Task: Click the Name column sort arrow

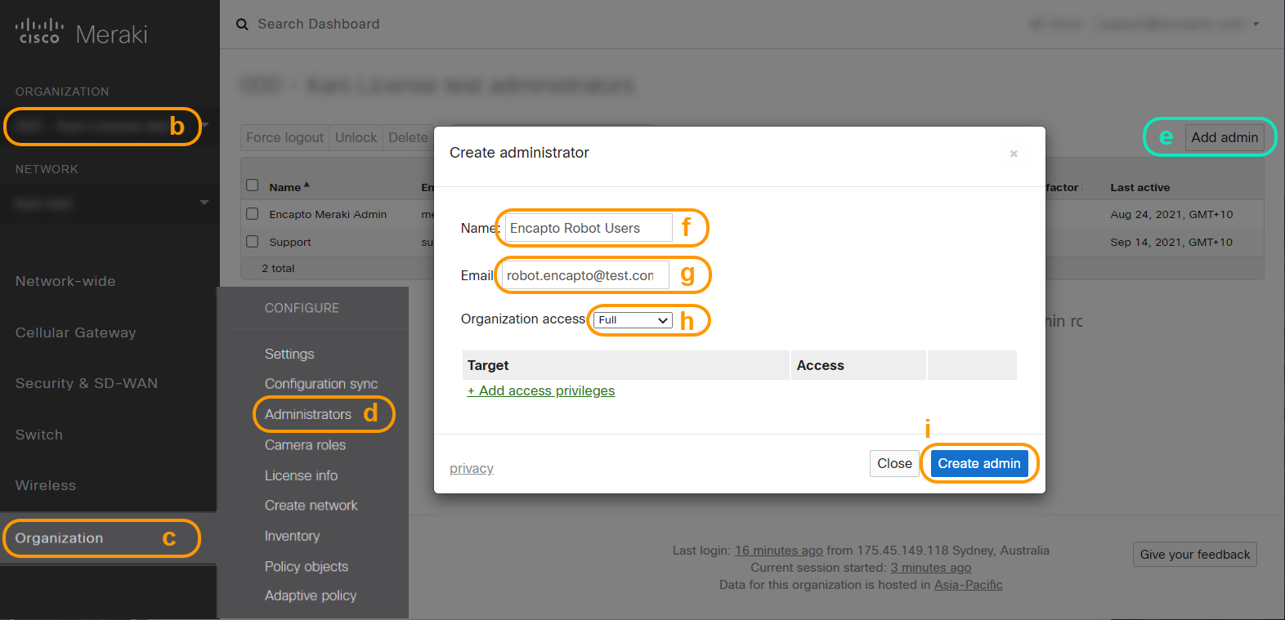Action: coord(307,185)
